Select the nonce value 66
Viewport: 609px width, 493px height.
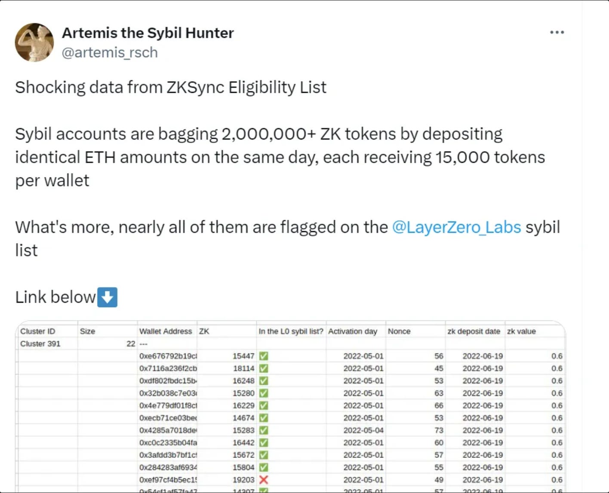[439, 405]
